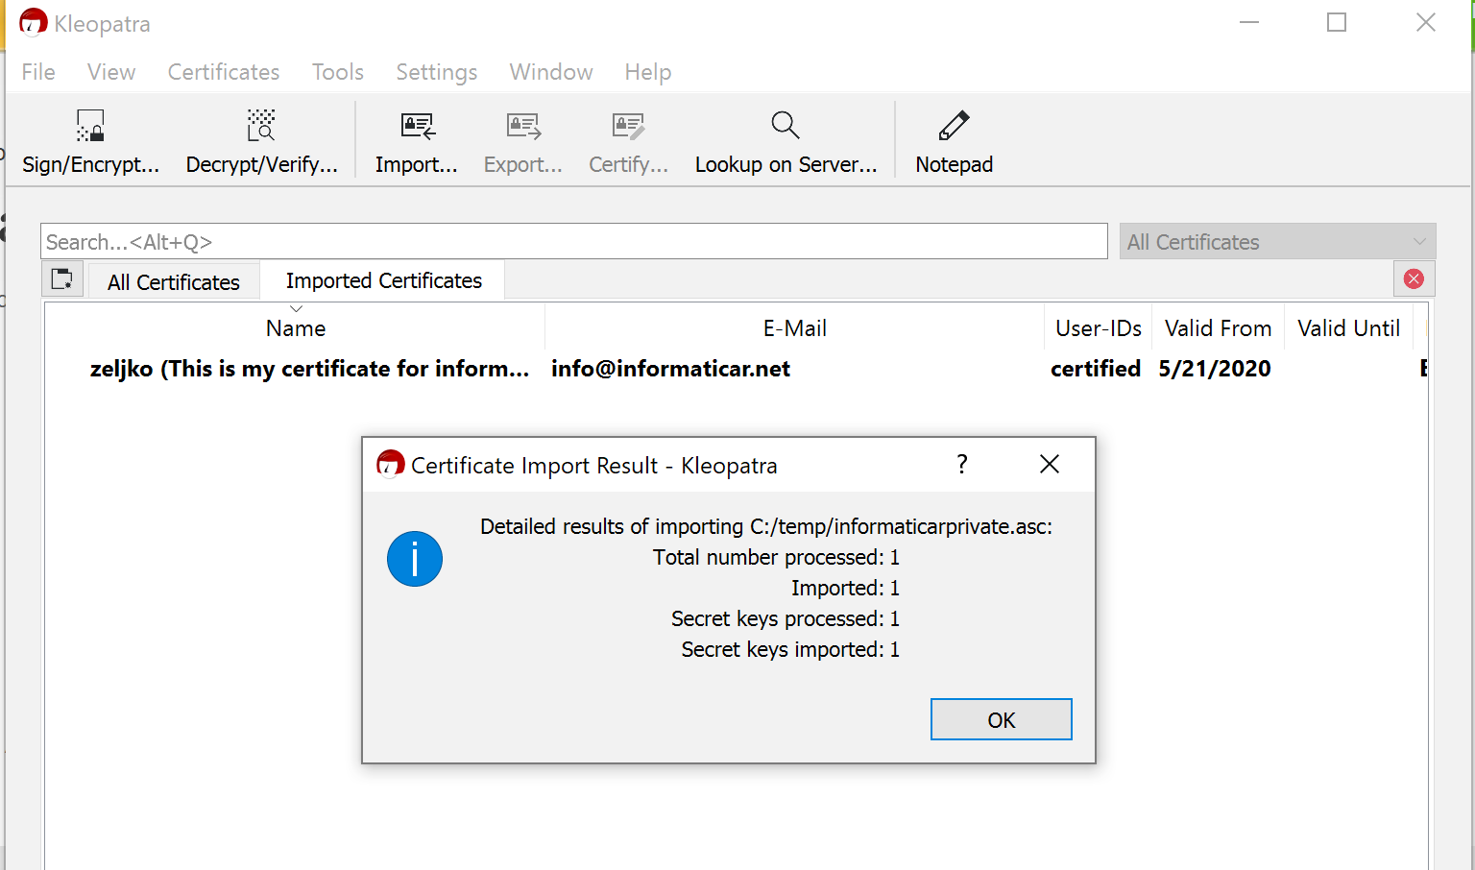Open the Settings menu
This screenshot has height=870, width=1475.
tap(437, 72)
